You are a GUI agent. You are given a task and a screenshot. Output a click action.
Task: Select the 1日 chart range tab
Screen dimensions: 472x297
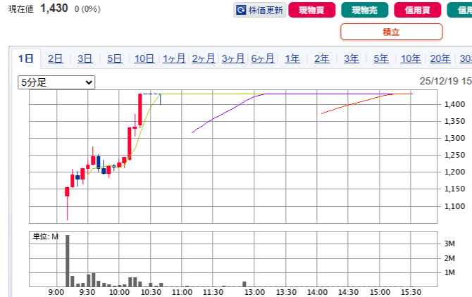click(26, 58)
